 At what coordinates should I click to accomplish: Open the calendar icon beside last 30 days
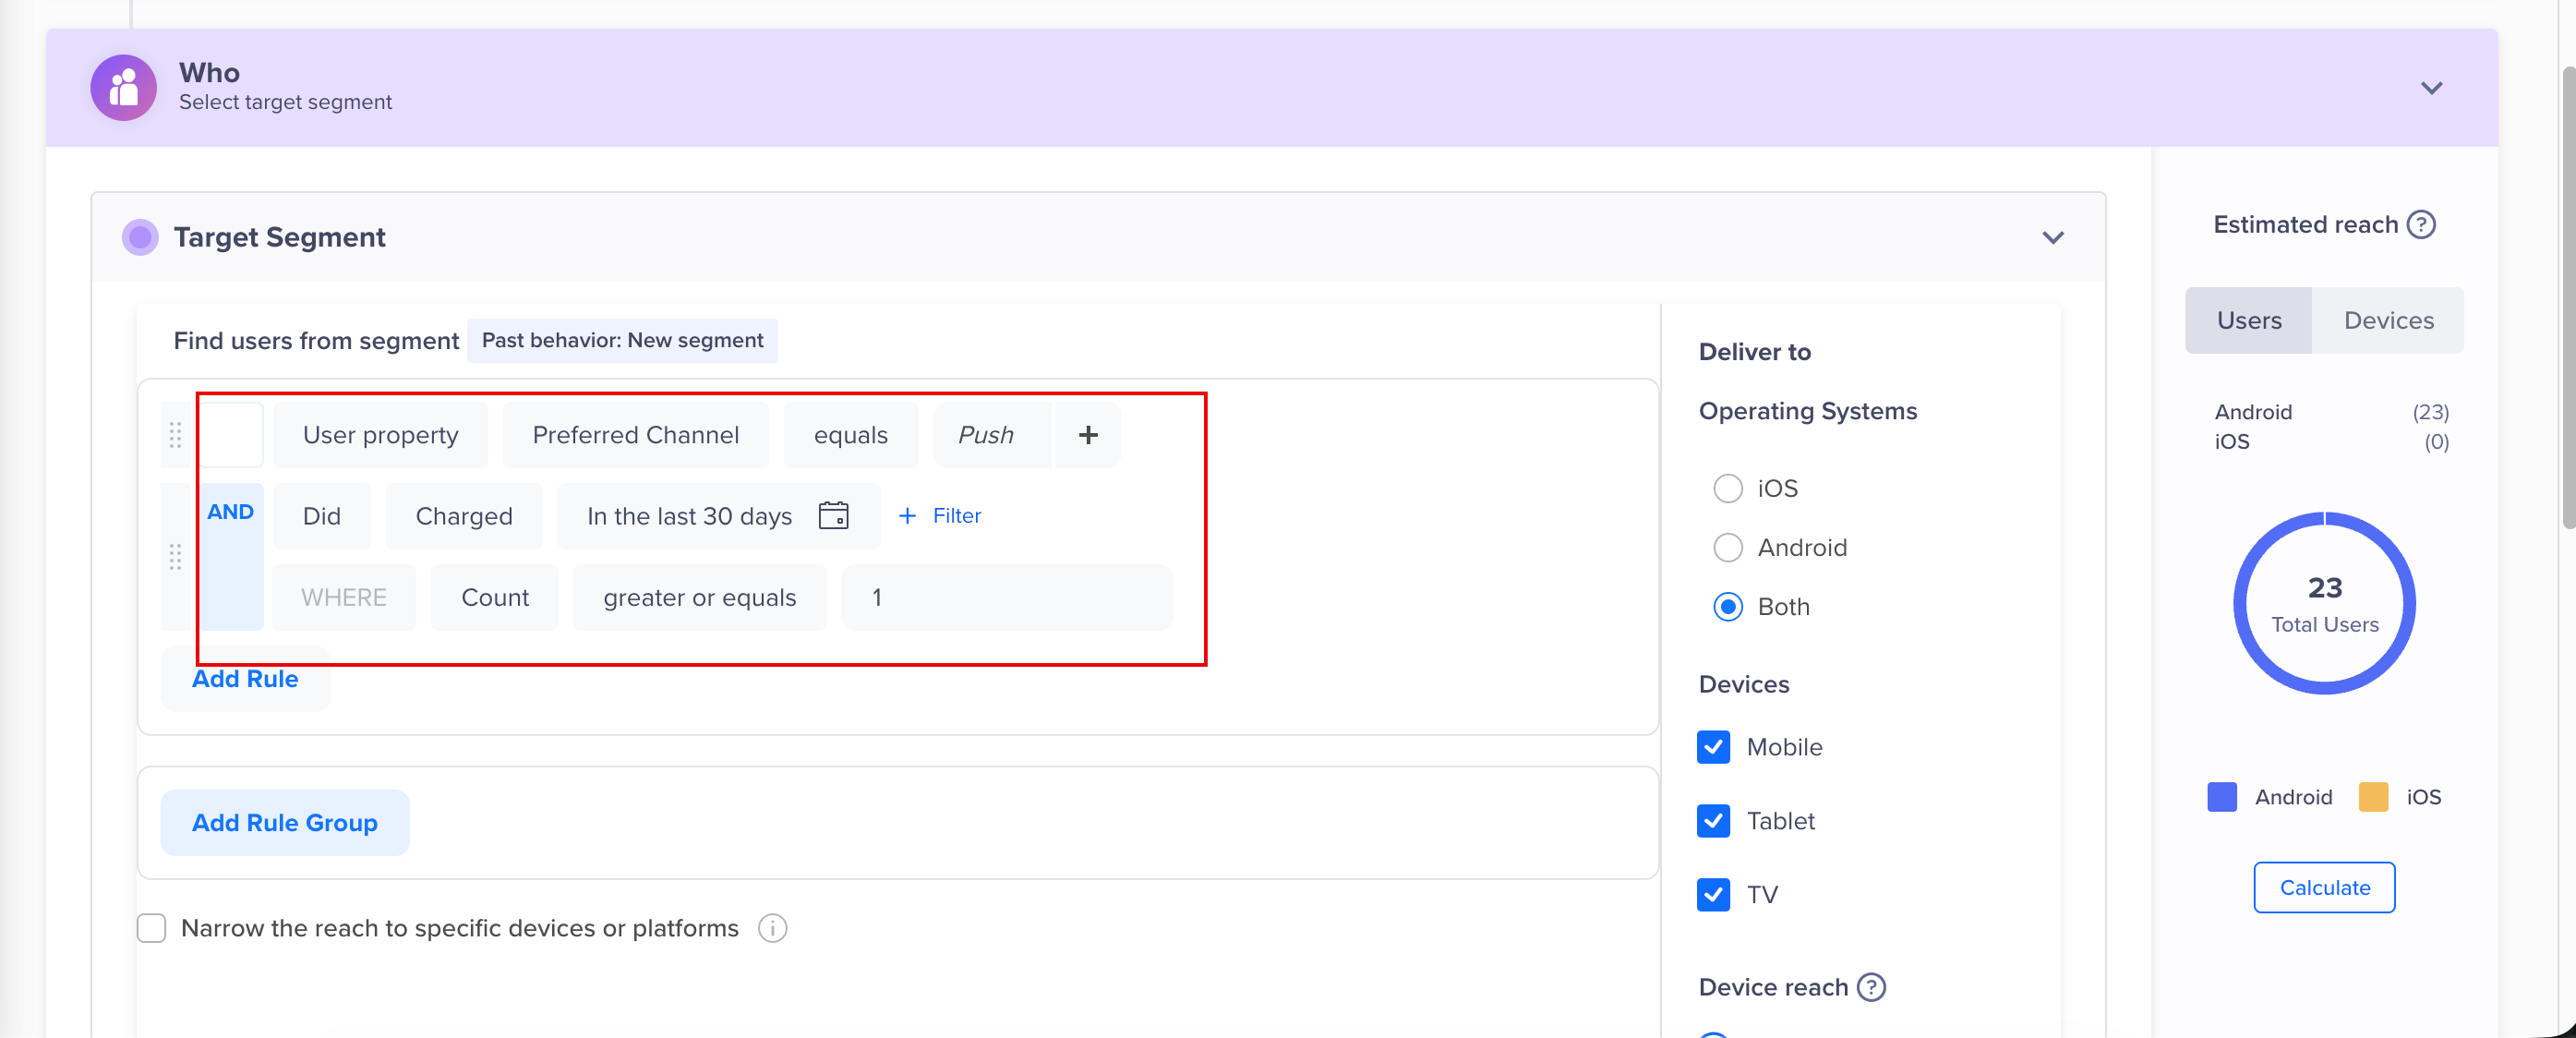click(x=834, y=515)
